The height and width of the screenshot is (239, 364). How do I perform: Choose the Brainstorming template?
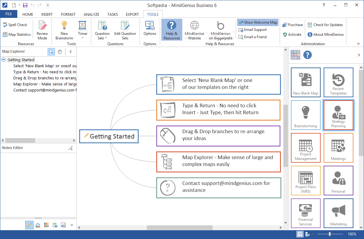click(x=305, y=115)
